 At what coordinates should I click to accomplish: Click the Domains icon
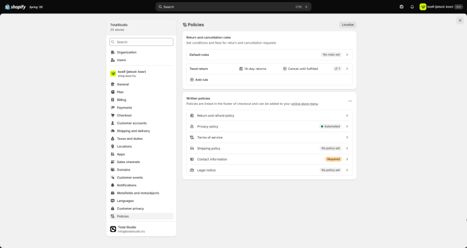(113, 169)
